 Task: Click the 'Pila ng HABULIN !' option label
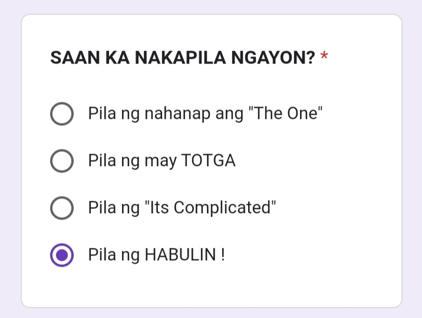(x=157, y=254)
